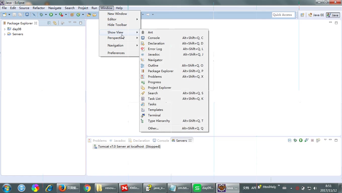The image size is (342, 193).
Task: Expand the Perspective submenu
Action: coord(120,38)
